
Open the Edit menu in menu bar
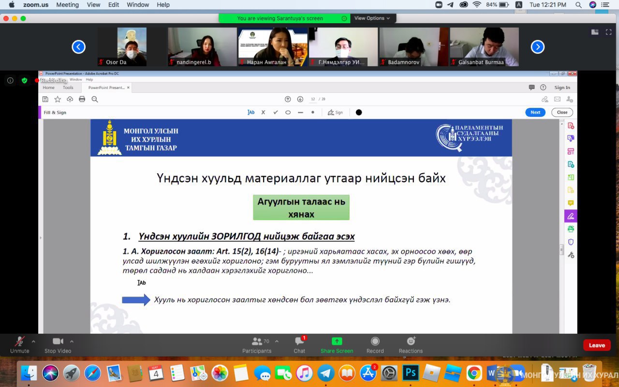click(x=114, y=4)
